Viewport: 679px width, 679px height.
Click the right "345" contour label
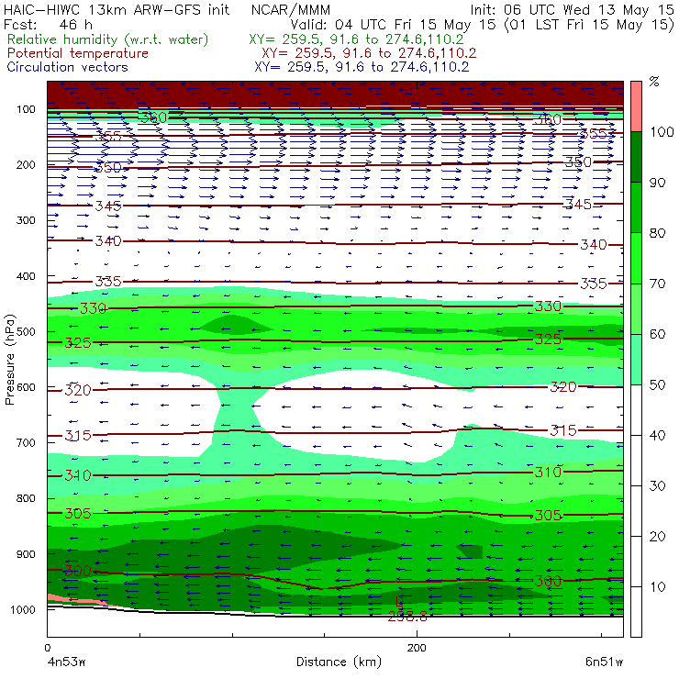click(579, 204)
